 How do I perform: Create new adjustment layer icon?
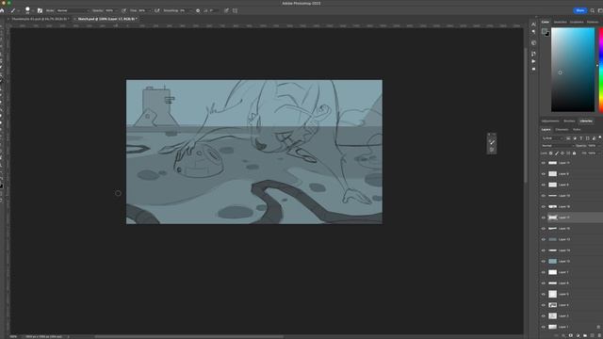tap(578, 335)
